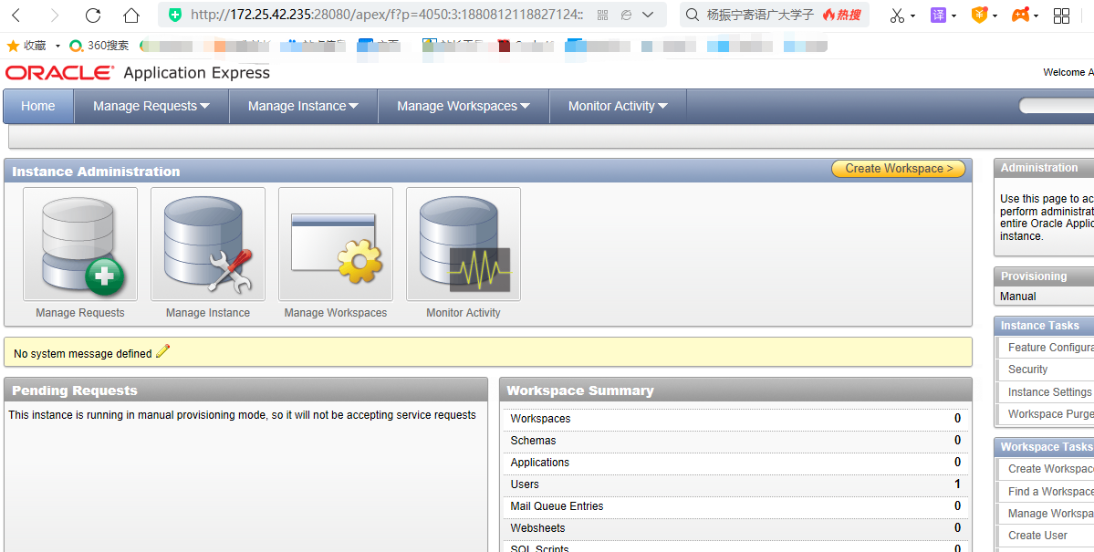
Task: Click the yellow shield extension icon
Action: pyautogui.click(x=979, y=16)
